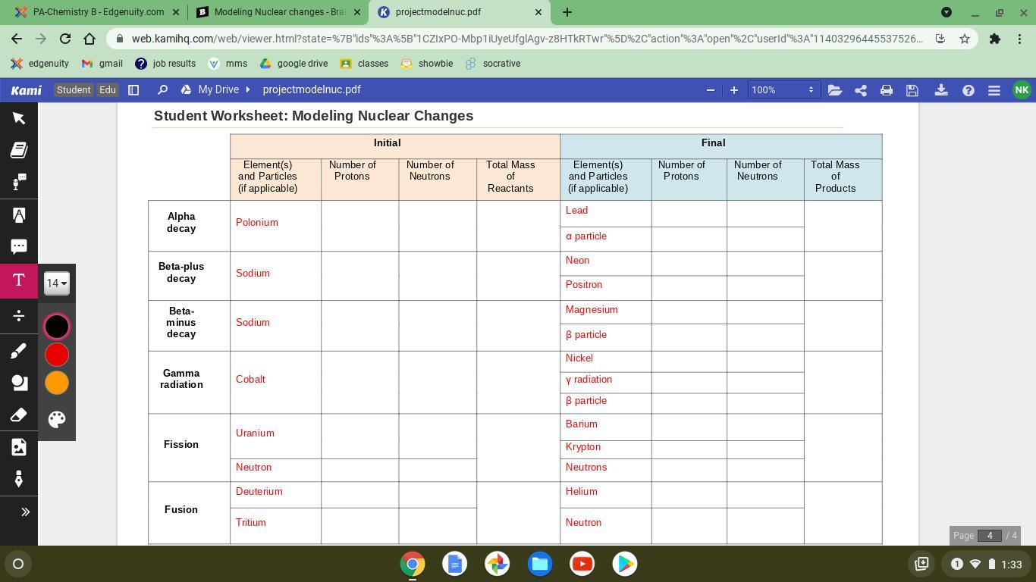The image size is (1036, 582).
Task: Open the Dictionary tool in Kami sidebar
Action: (x=19, y=150)
